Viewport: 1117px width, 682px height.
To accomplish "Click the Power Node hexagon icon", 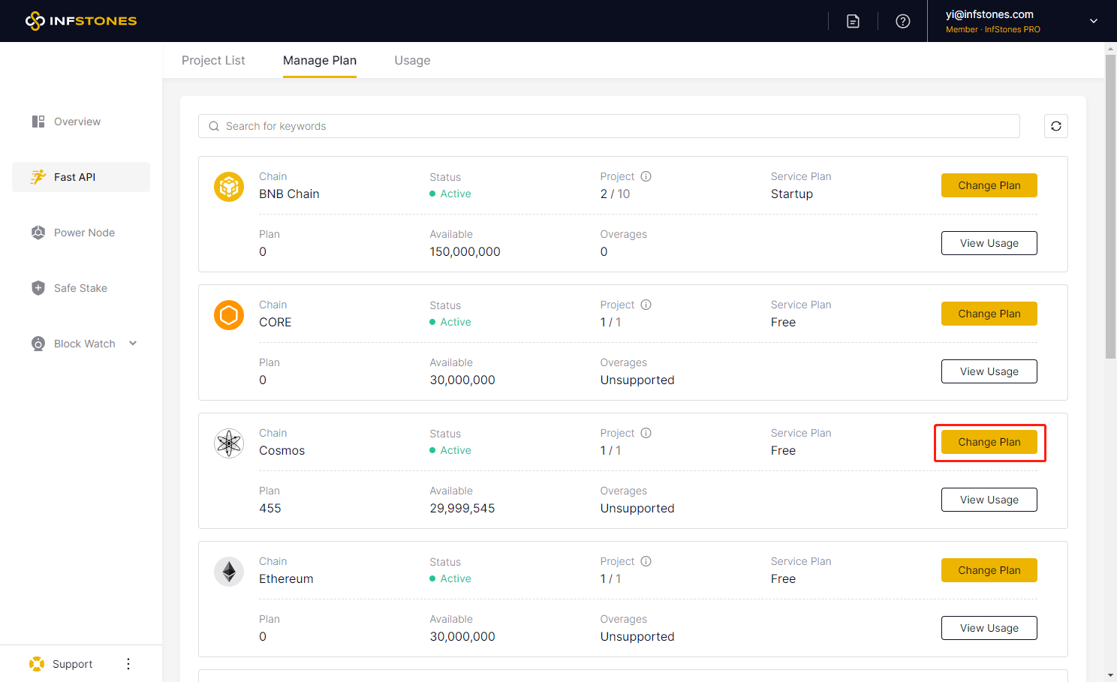I will tap(38, 233).
